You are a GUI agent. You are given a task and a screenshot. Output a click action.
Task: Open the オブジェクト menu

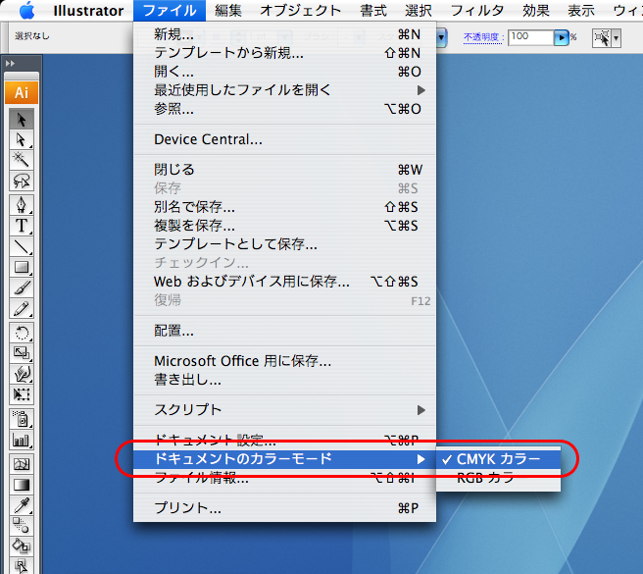[300, 11]
